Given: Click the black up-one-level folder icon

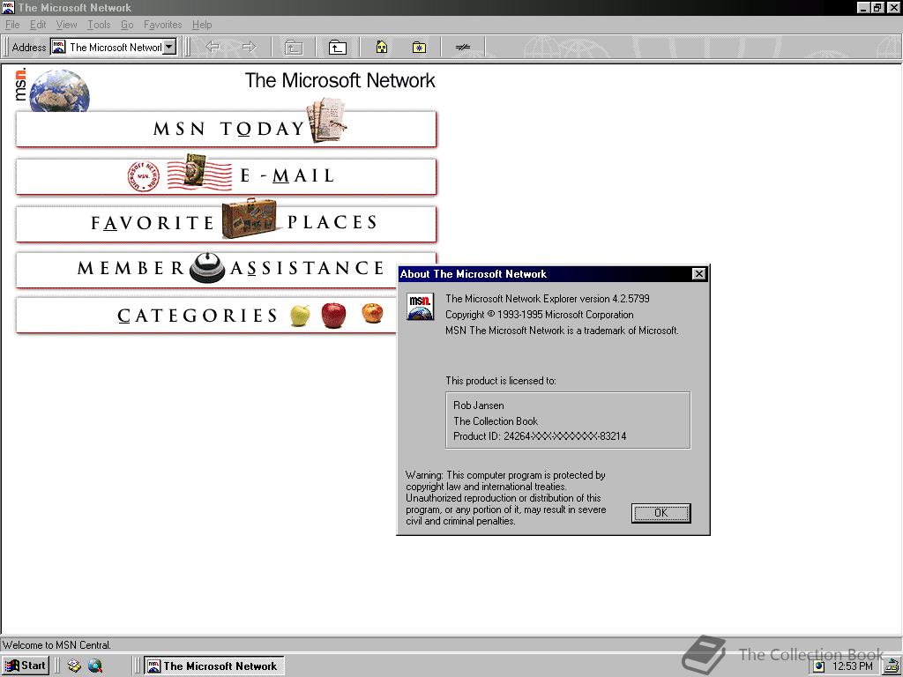Looking at the screenshot, I should [337, 48].
